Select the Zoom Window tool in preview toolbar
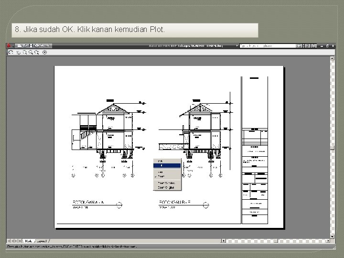Screen dimensions: 344x258 coord(31,52)
